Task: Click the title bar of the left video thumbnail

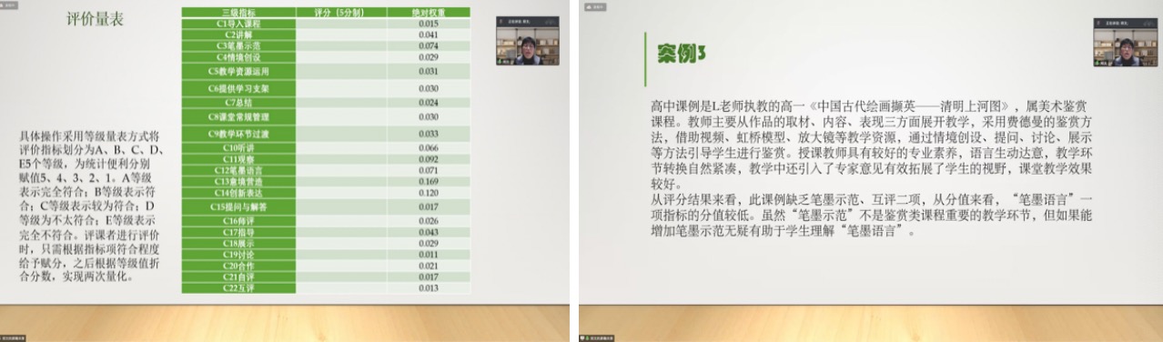Action: tap(527, 20)
